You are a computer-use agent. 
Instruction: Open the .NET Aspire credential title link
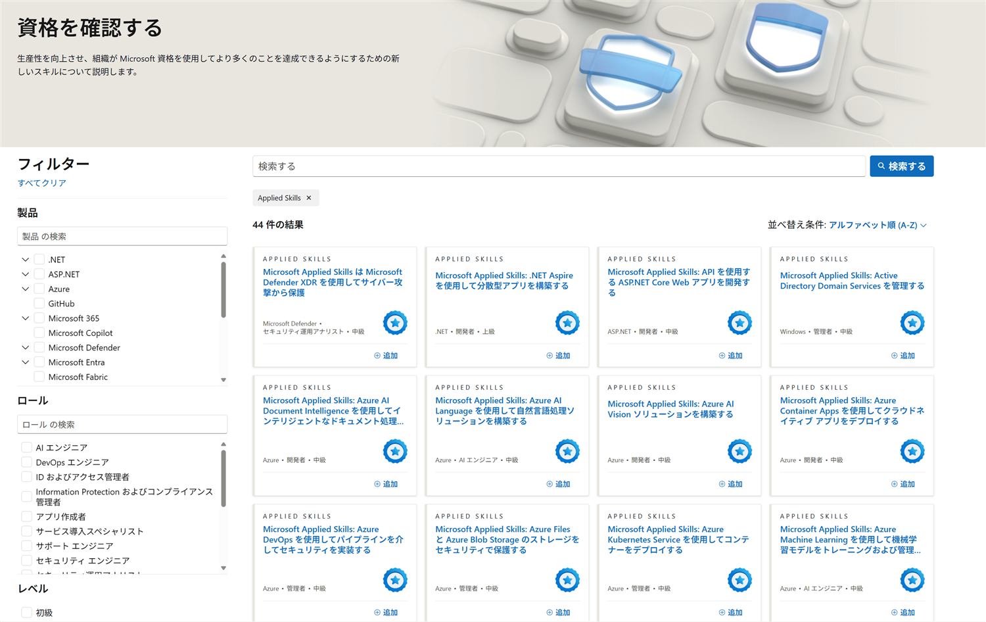point(504,281)
